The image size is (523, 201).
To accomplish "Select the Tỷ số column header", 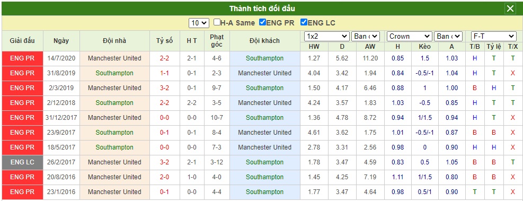I will click(x=165, y=41).
